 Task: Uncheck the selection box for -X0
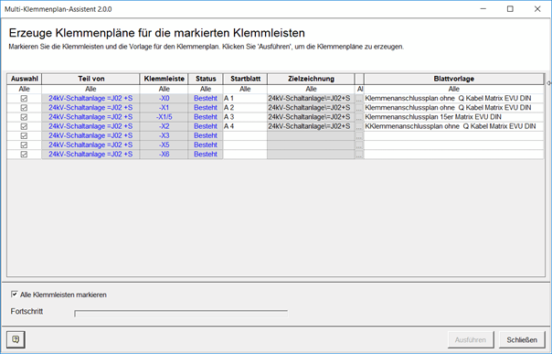pos(24,98)
